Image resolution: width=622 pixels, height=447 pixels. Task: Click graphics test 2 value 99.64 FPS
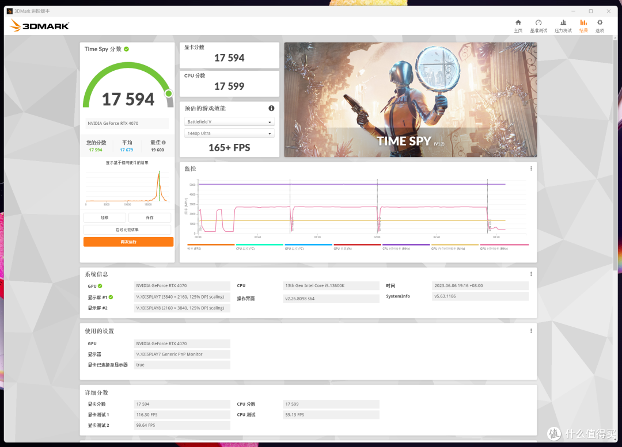point(182,426)
